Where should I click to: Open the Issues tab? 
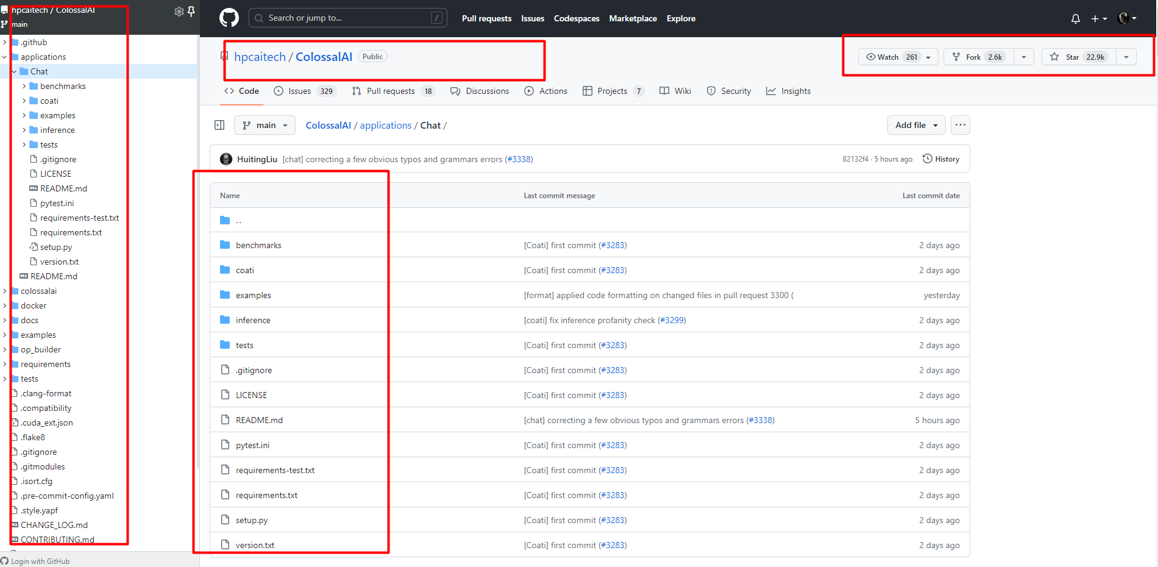click(x=305, y=91)
